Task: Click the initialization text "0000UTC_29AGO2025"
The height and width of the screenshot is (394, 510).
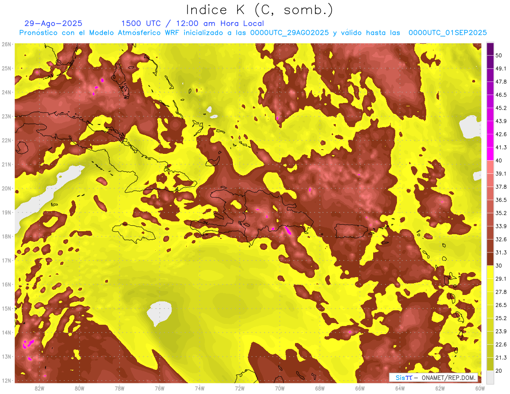Action: 289,33
